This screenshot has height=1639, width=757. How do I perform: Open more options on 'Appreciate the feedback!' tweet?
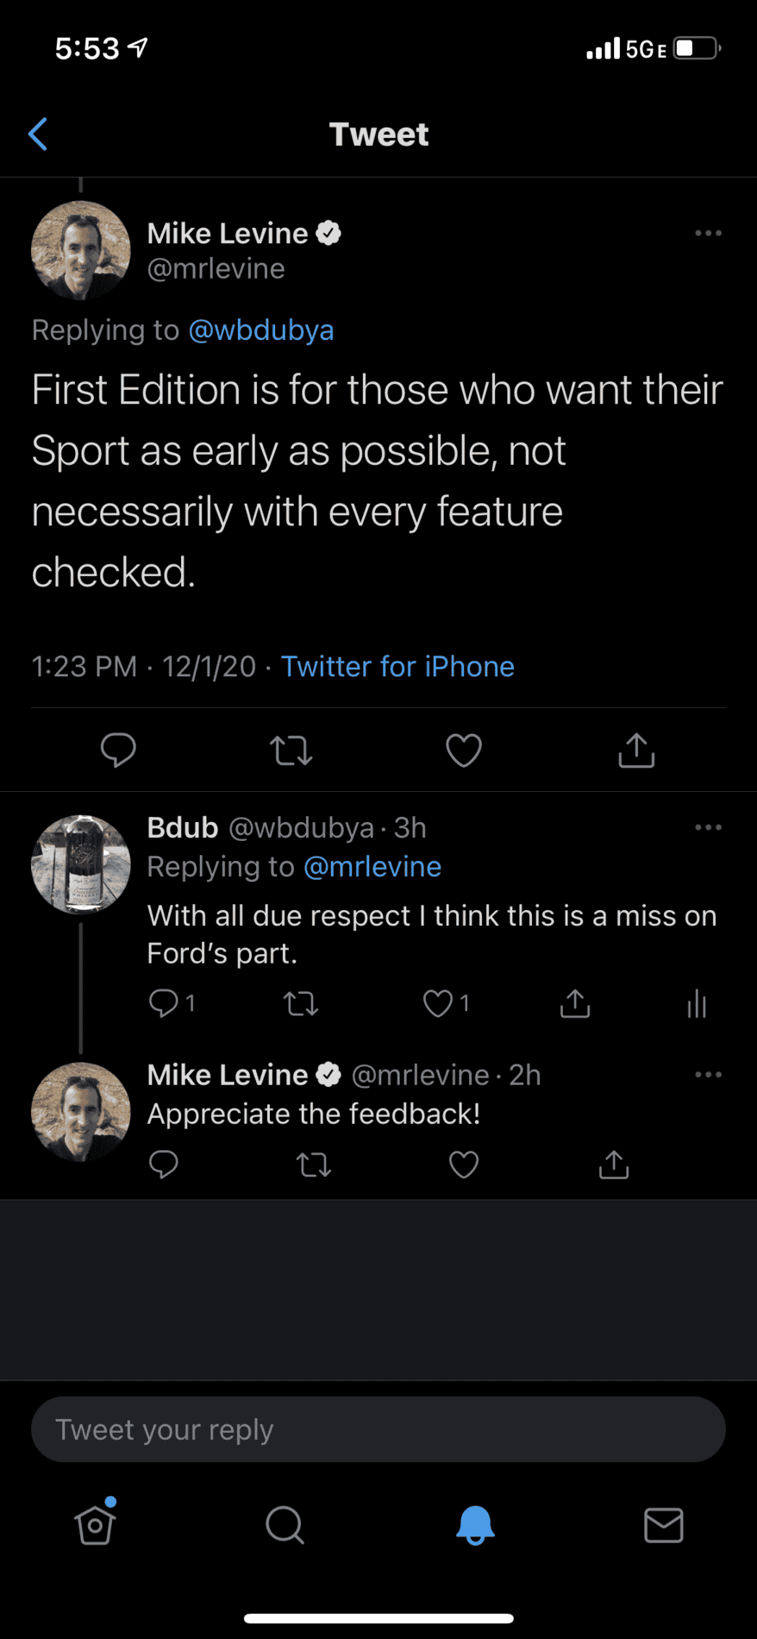(x=708, y=1075)
